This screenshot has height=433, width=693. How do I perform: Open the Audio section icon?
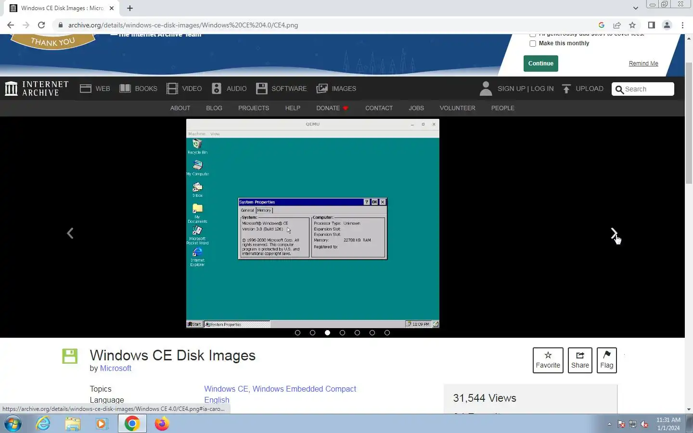coord(217,89)
